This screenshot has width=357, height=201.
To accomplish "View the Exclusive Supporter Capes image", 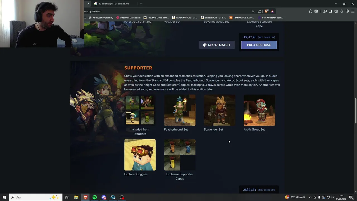I will coord(180,155).
